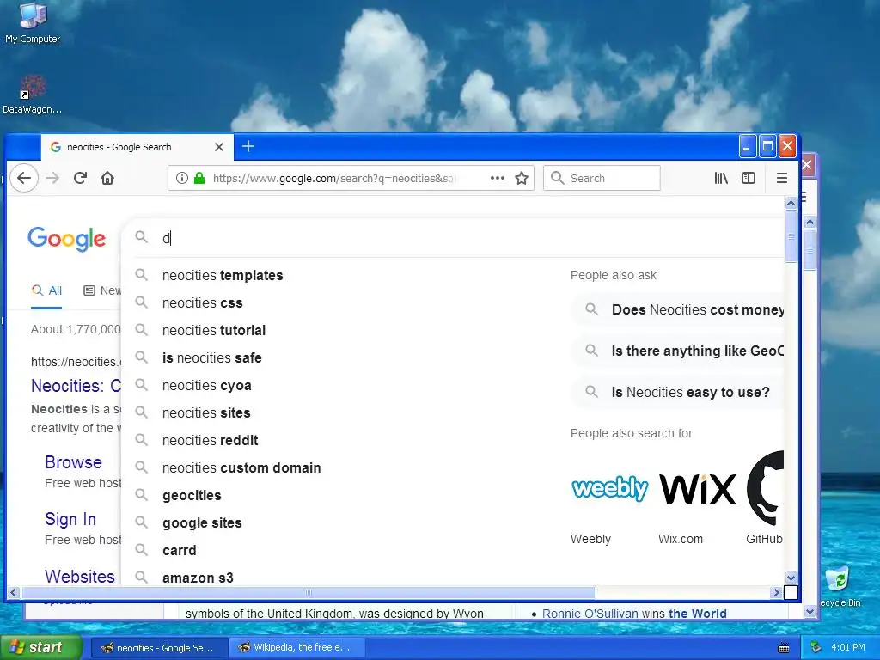Click magnifier icon in Google search box
This screenshot has height=660, width=880.
pos(142,237)
